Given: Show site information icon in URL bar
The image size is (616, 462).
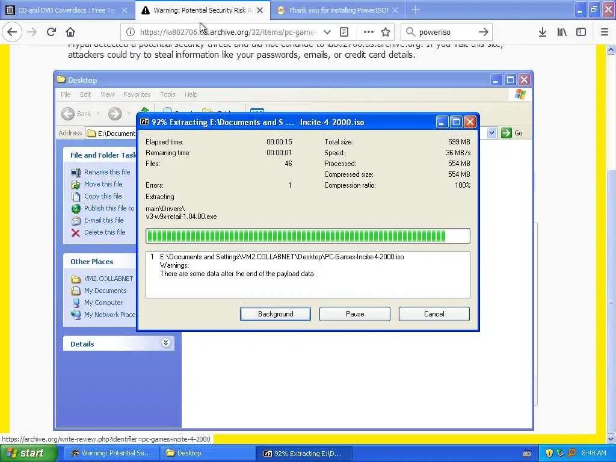Looking at the screenshot, I should tap(131, 32).
